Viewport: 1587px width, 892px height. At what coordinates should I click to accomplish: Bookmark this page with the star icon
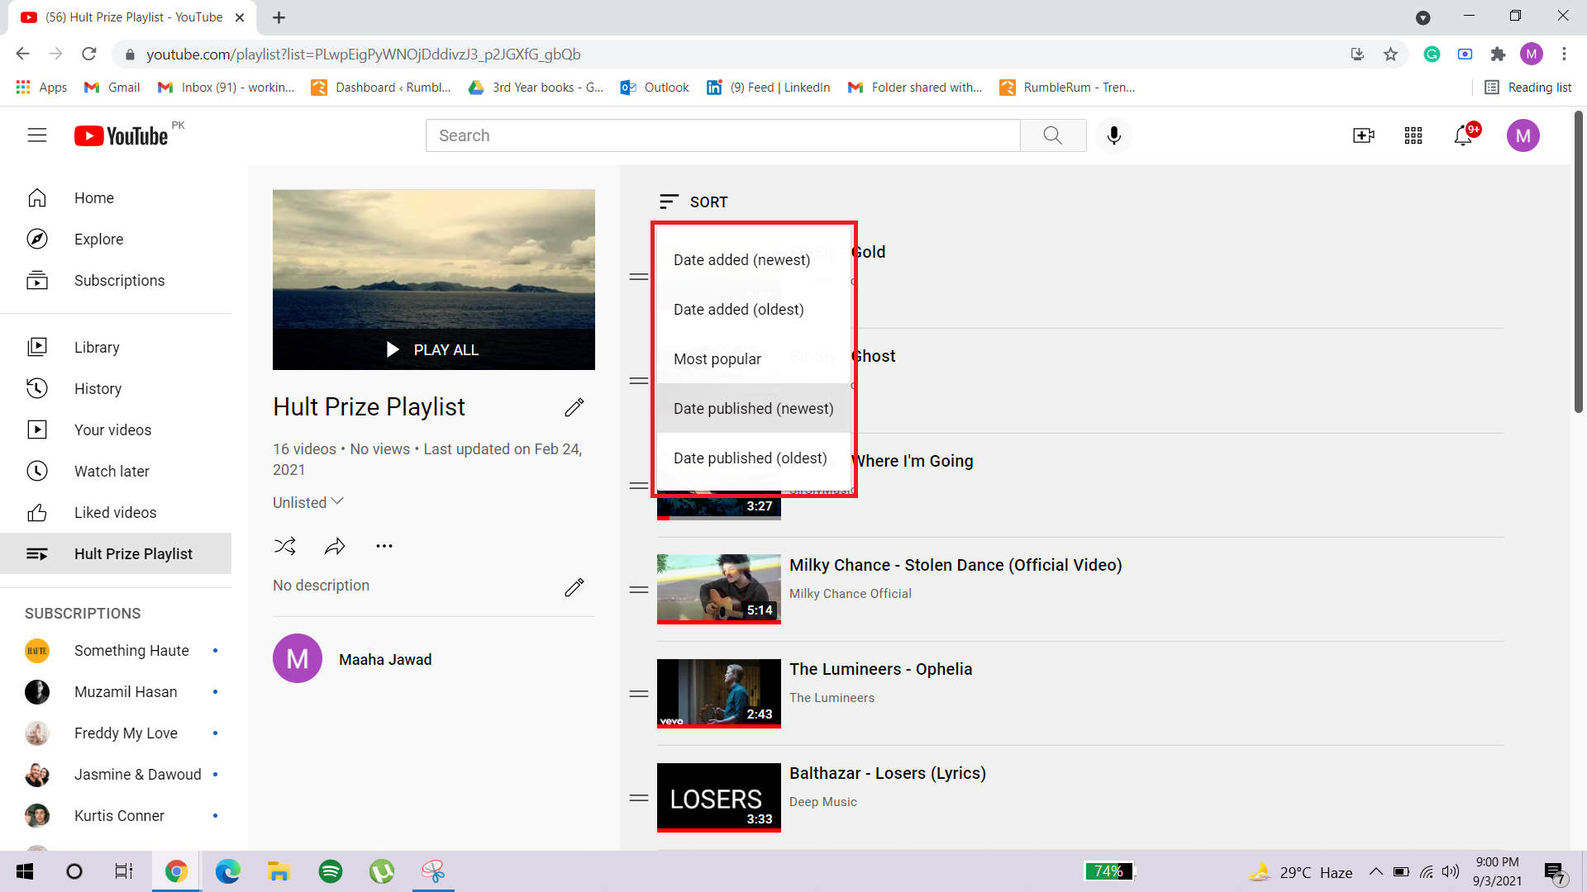coord(1390,55)
